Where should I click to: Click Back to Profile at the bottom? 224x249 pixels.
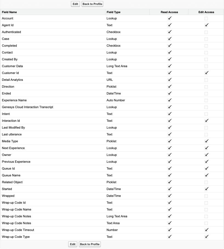[90, 244]
